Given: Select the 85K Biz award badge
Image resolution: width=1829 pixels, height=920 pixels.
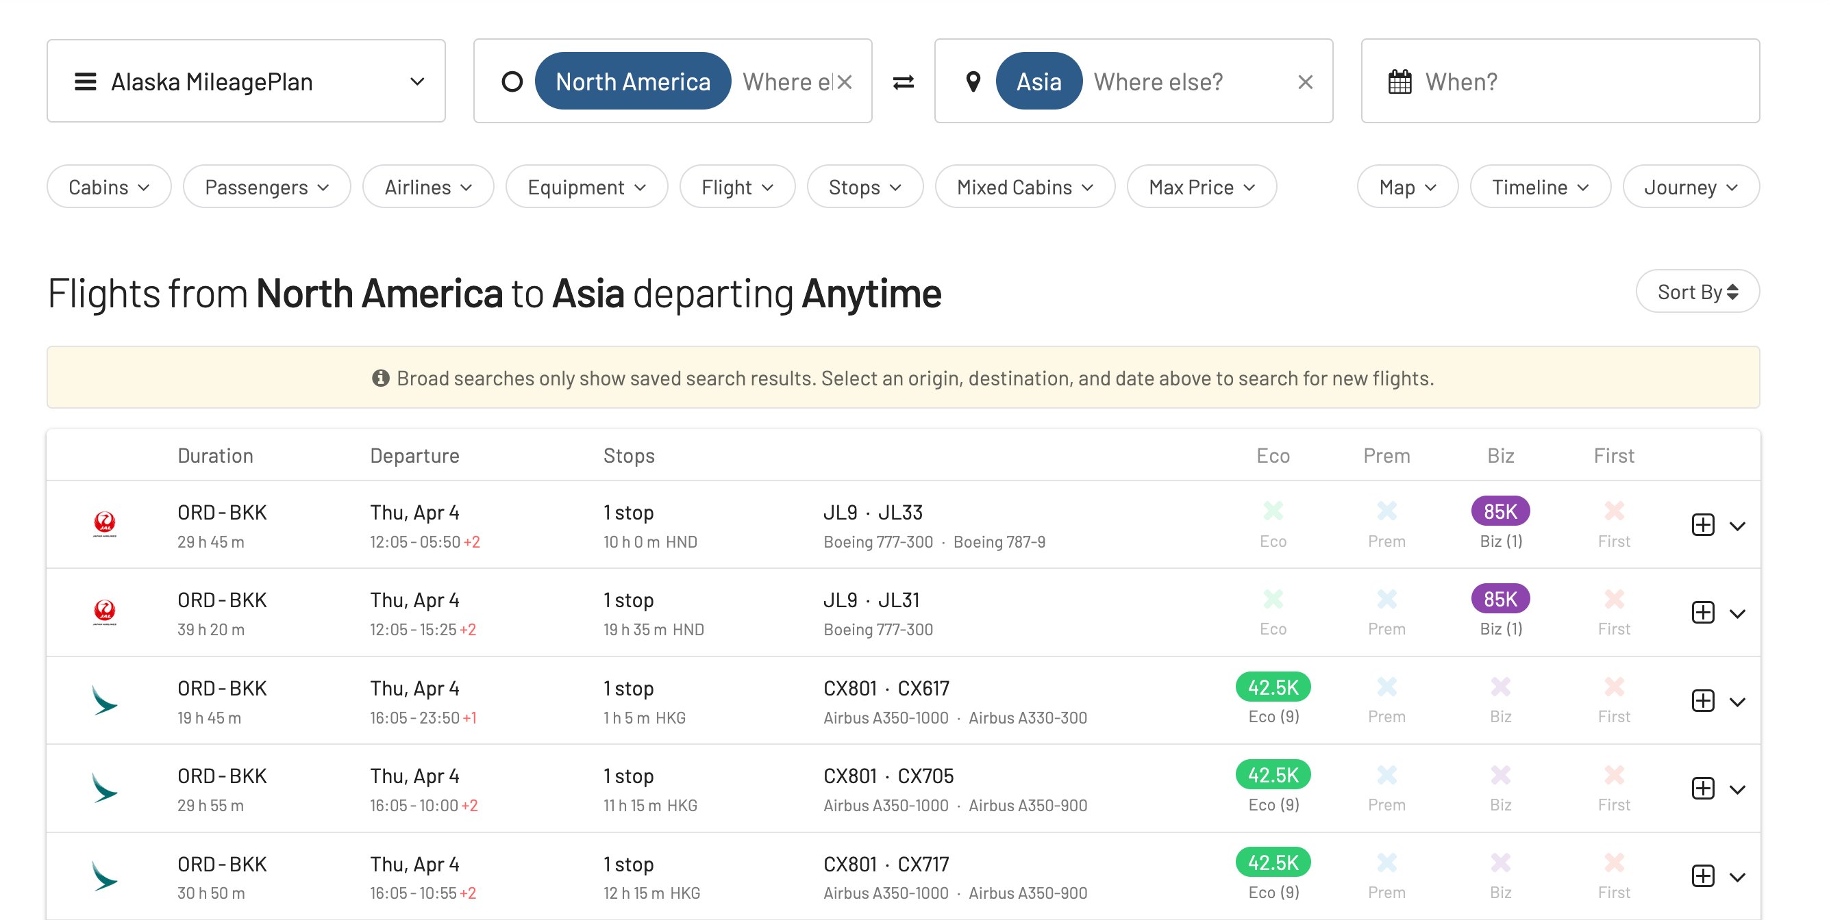Looking at the screenshot, I should (1500, 510).
